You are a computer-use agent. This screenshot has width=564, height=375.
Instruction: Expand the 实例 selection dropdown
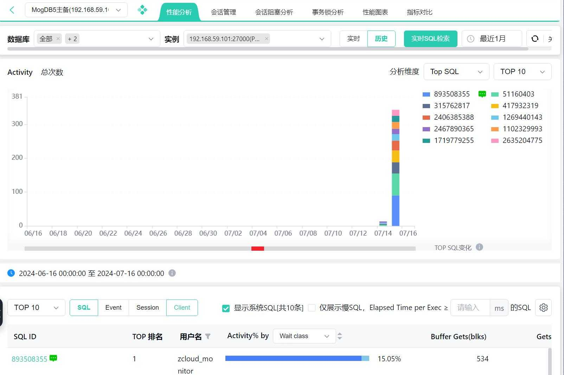click(257, 39)
